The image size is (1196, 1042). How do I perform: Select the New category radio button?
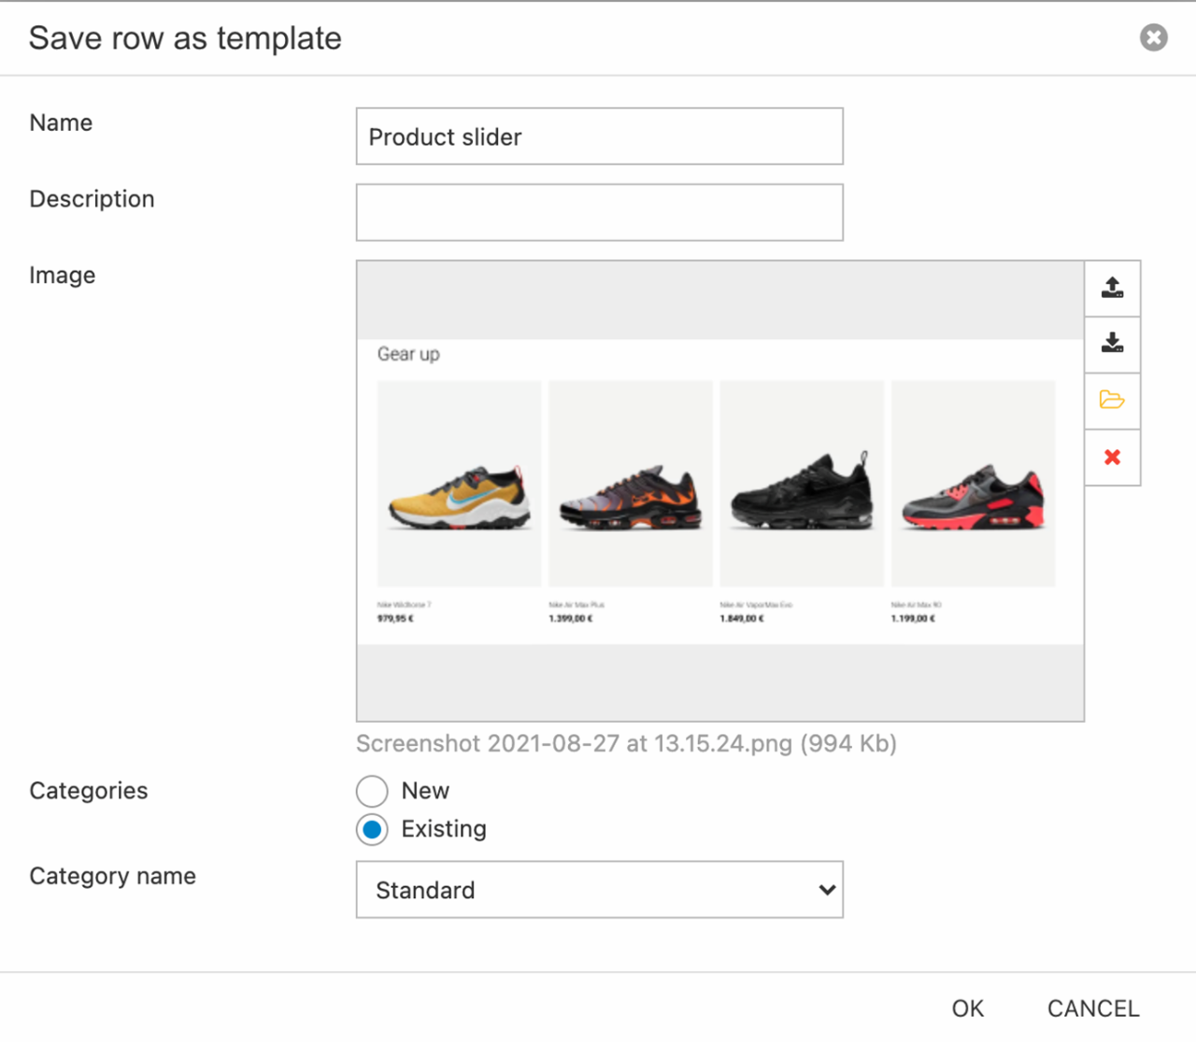[x=372, y=791]
